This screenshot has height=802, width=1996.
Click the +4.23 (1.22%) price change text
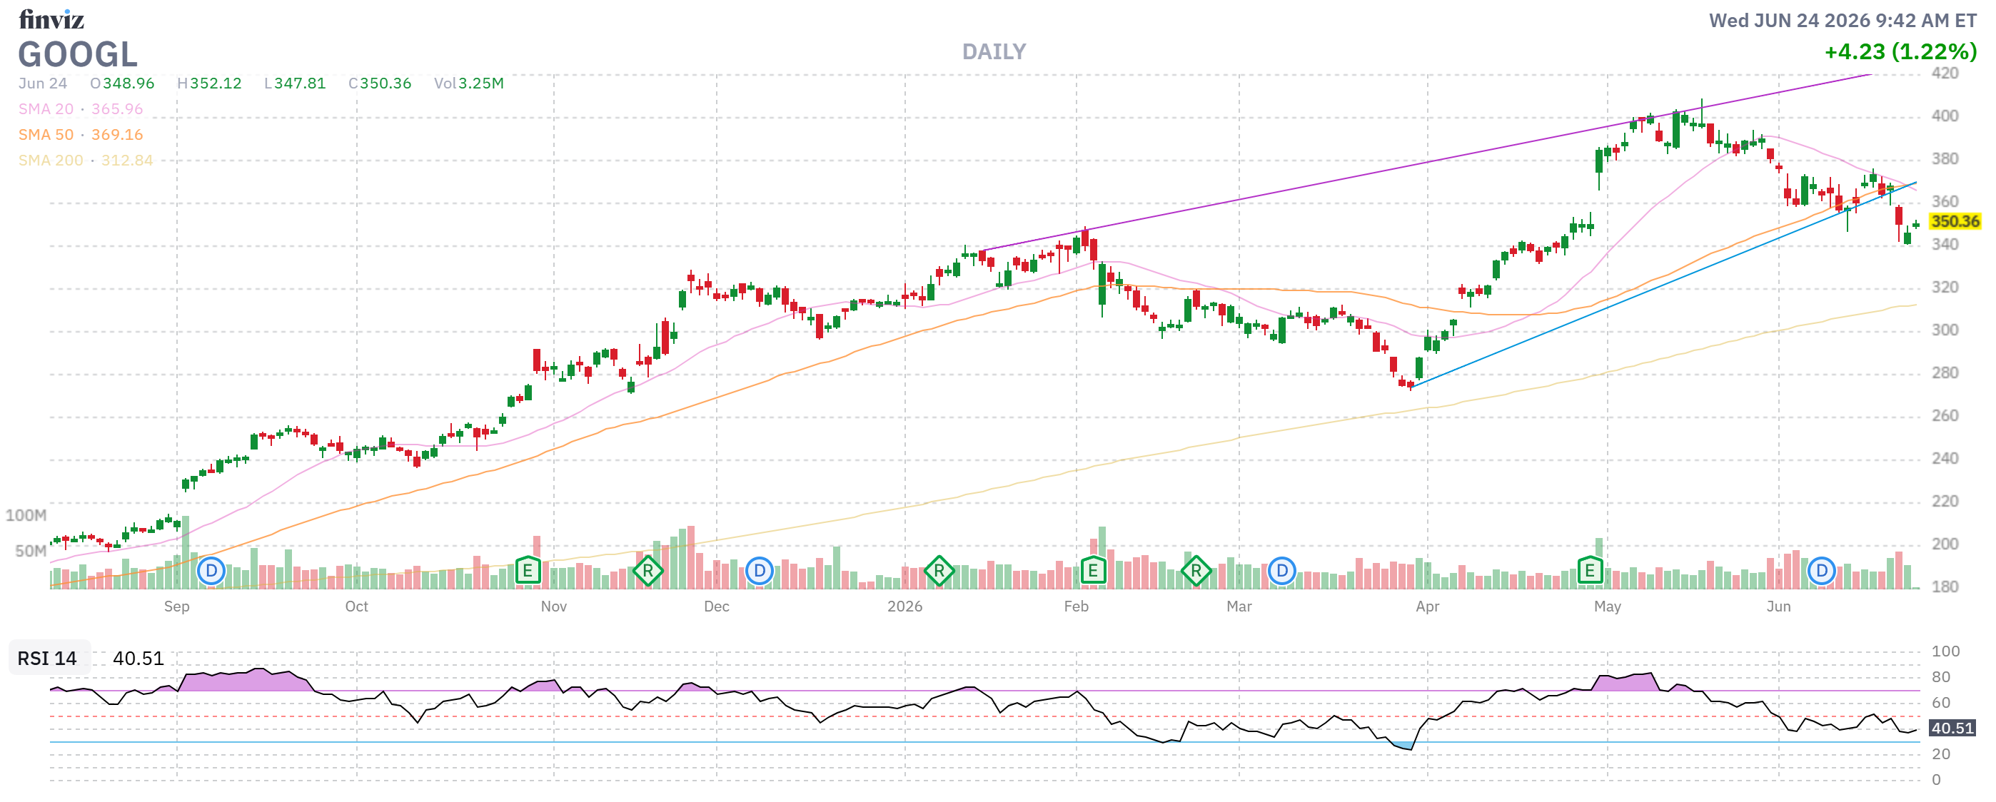(1900, 52)
